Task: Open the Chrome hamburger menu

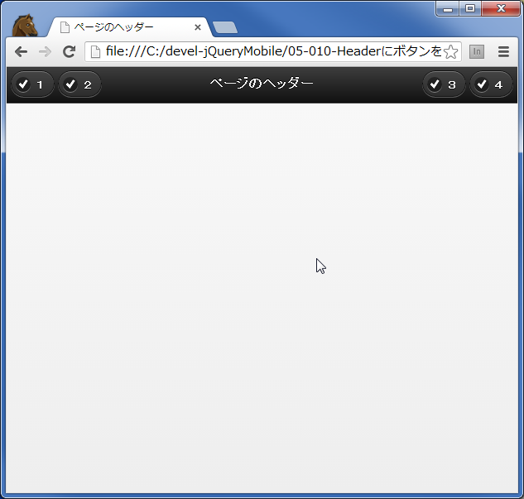Action: click(x=503, y=52)
